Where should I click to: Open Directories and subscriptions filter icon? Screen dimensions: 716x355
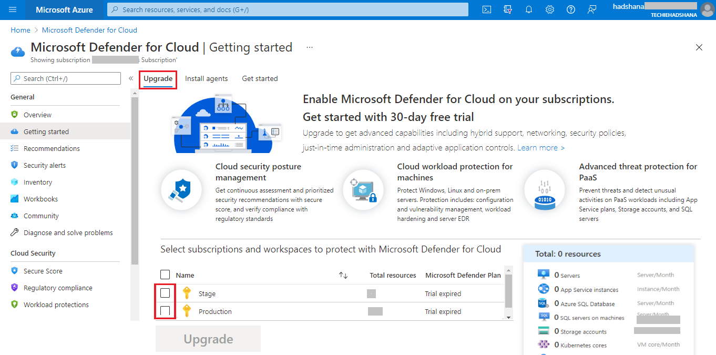coord(508,9)
